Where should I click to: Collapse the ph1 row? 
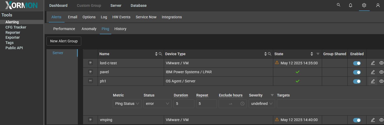[x=90, y=81]
